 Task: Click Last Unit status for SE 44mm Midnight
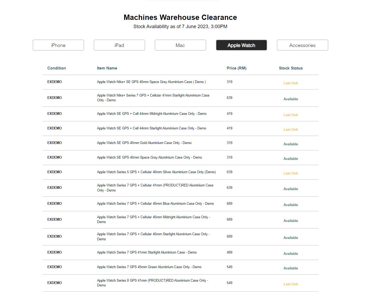(x=291, y=115)
